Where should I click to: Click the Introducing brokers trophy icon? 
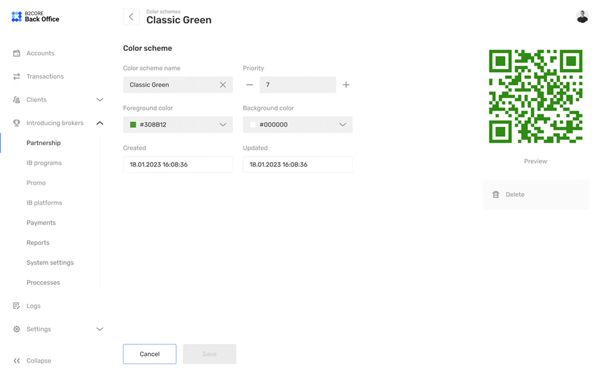click(17, 123)
